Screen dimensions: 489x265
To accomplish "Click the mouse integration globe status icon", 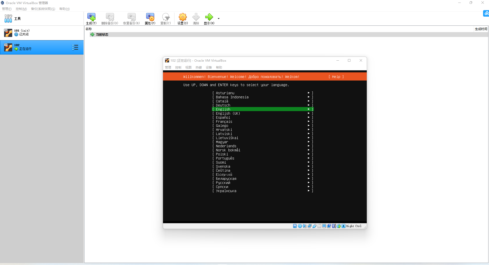I will 339,226.
